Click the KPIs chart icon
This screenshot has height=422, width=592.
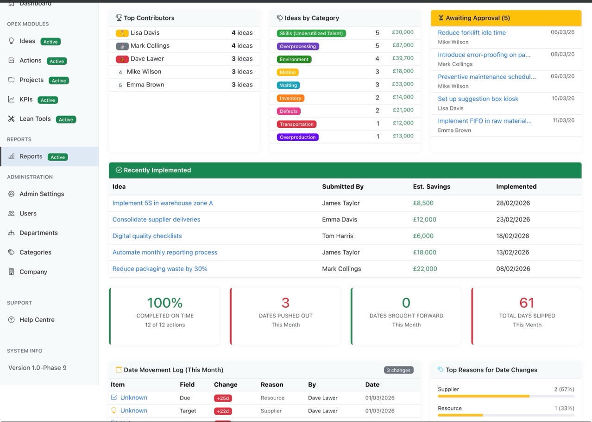click(x=12, y=99)
